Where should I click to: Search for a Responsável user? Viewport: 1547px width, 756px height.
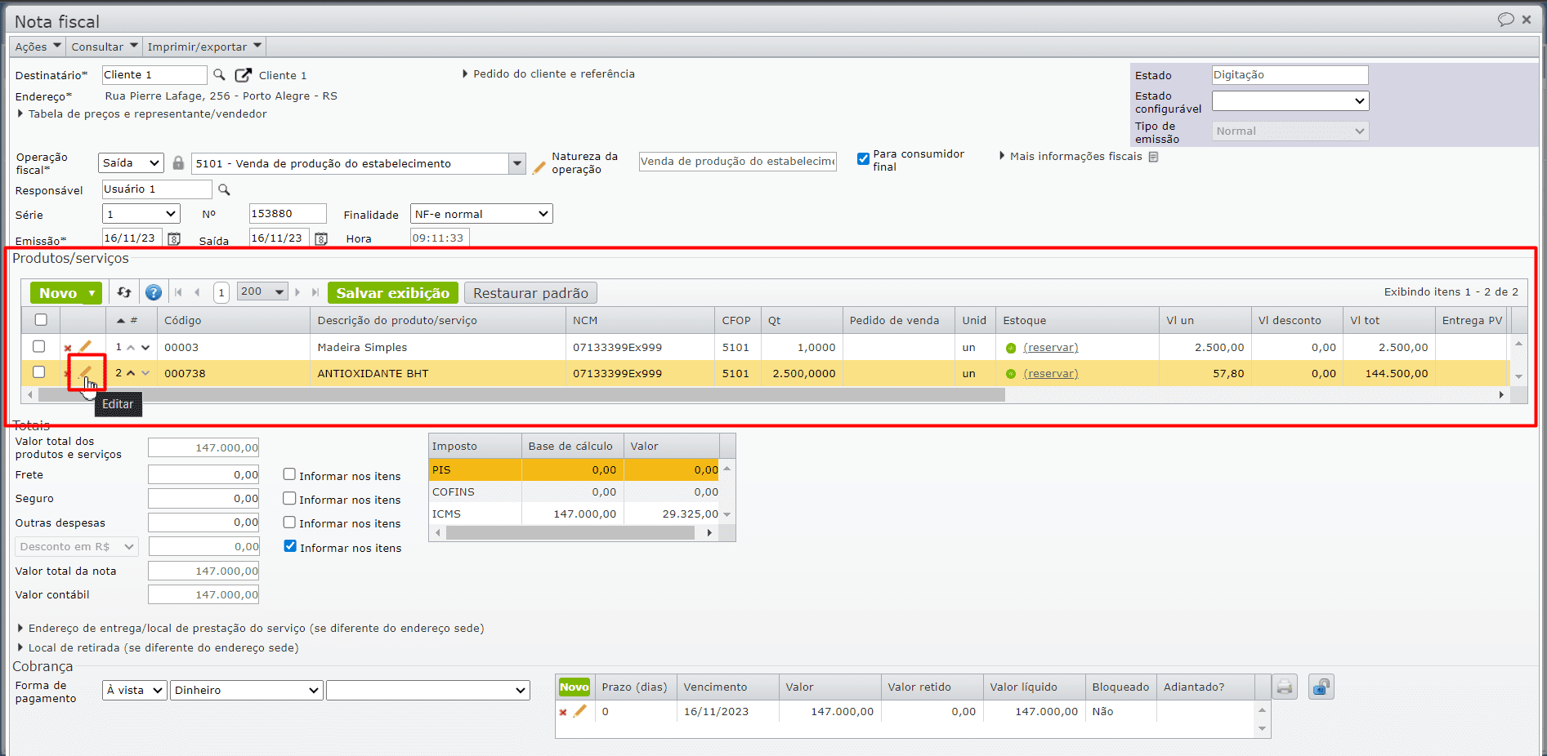[224, 189]
